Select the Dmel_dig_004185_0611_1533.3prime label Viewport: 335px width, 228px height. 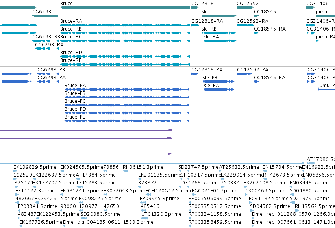108,222
